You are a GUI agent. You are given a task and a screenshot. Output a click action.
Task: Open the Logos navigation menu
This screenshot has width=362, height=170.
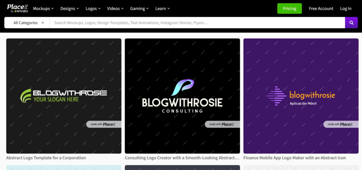pyautogui.click(x=93, y=8)
